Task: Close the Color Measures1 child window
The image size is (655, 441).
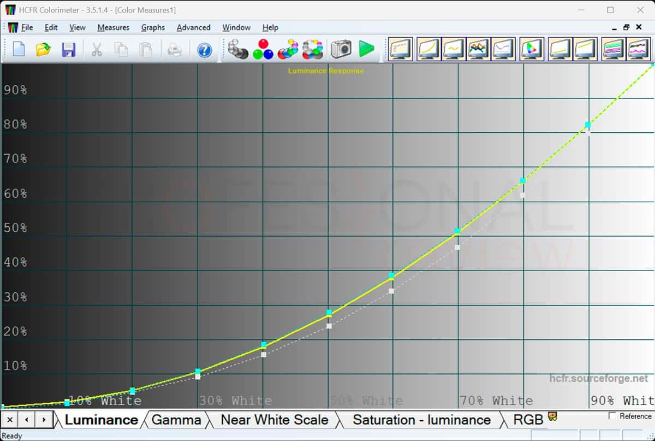Action: coord(640,27)
